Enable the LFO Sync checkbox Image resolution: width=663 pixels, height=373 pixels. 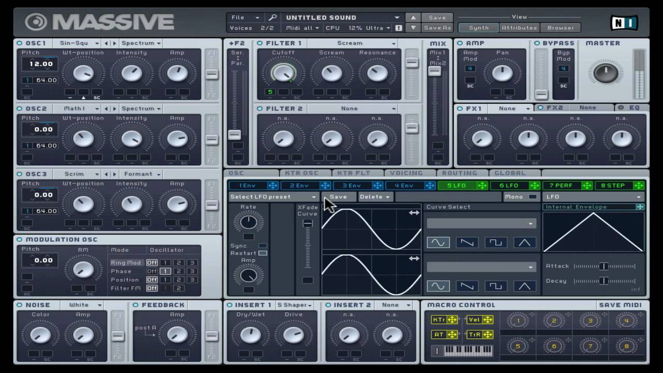point(263,246)
